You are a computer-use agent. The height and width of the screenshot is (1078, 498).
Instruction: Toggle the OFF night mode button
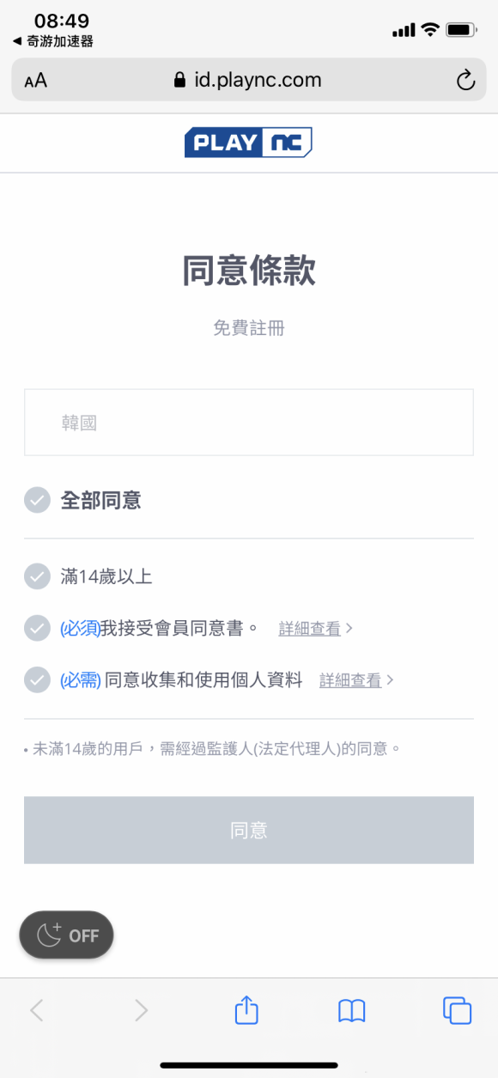point(66,935)
